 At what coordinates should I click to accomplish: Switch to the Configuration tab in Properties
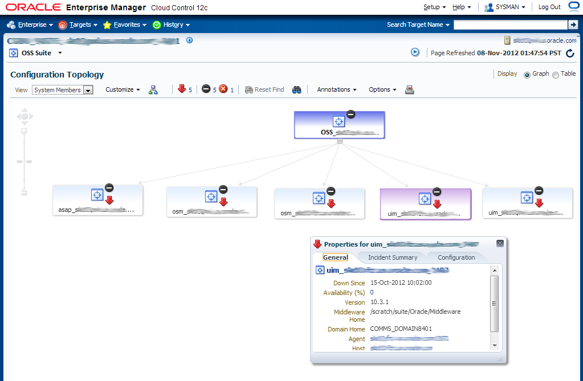[x=456, y=257]
